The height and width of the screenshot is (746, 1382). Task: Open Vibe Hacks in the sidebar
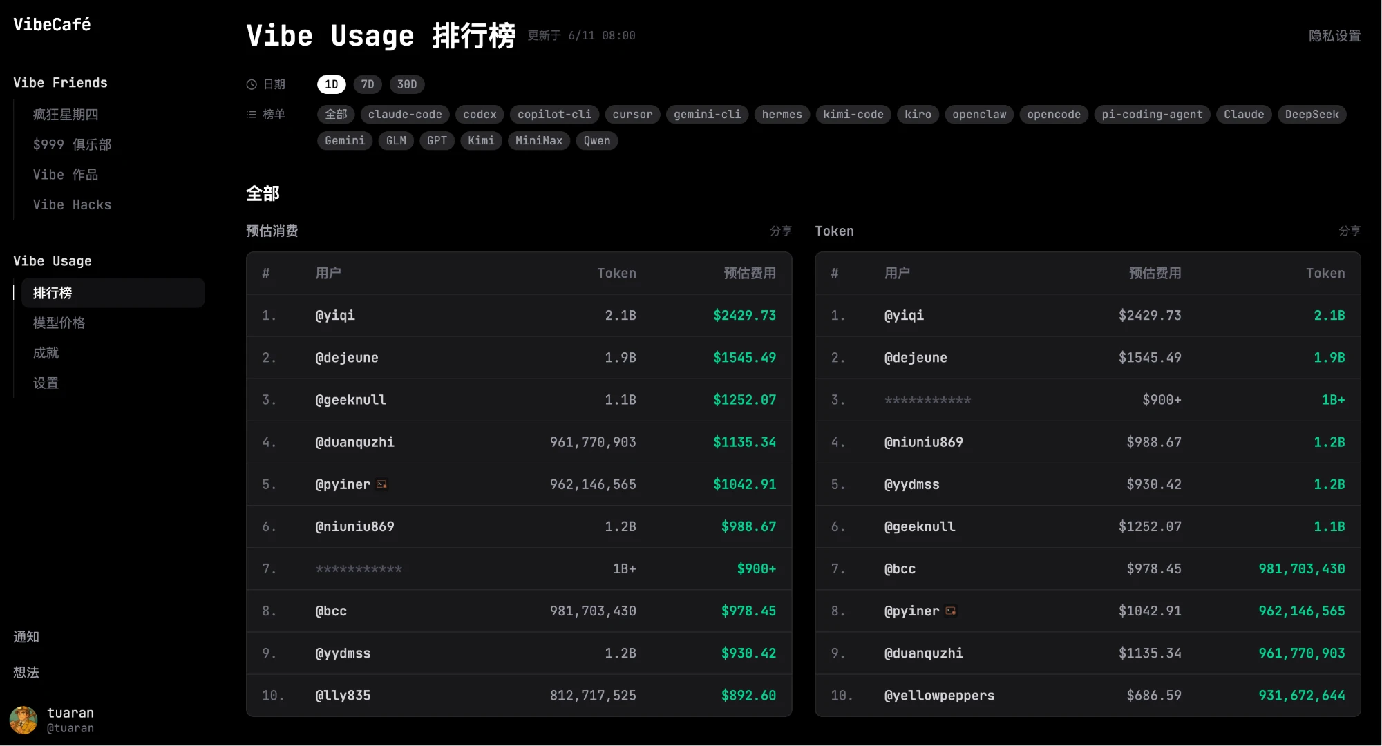pos(73,205)
